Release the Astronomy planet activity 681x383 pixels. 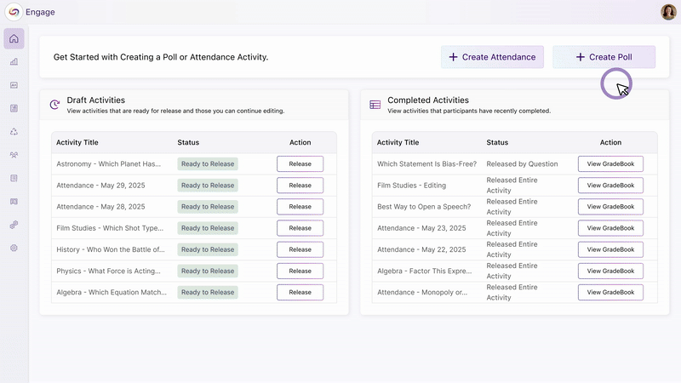point(300,164)
